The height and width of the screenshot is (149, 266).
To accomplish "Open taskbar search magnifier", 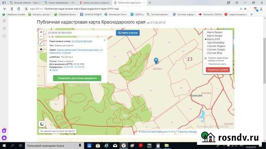I will tap(12, 145).
